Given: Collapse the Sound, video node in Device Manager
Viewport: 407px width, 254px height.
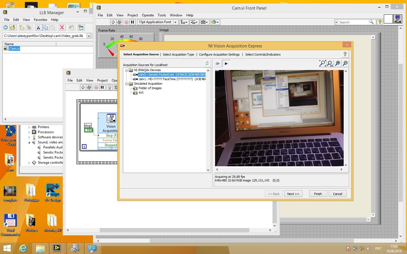Looking at the screenshot, I should (29, 143).
